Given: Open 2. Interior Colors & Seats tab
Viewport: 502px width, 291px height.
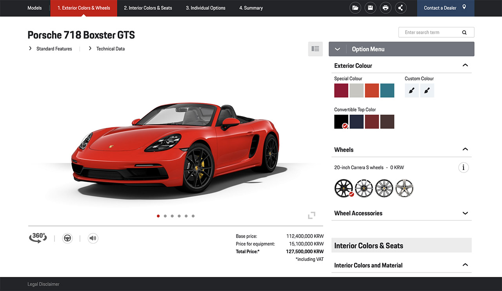Looking at the screenshot, I should (x=148, y=8).
